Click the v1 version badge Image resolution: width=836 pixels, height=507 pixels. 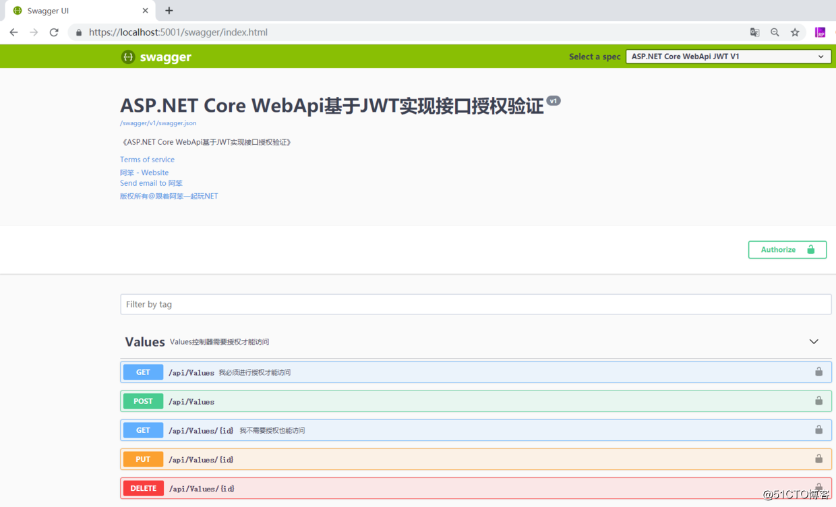click(x=554, y=101)
